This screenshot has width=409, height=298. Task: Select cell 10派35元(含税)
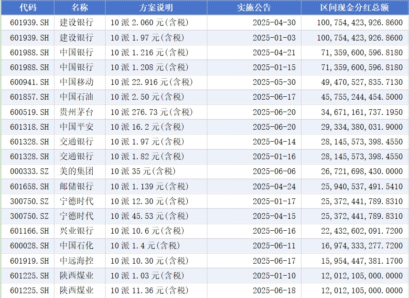coord(156,172)
